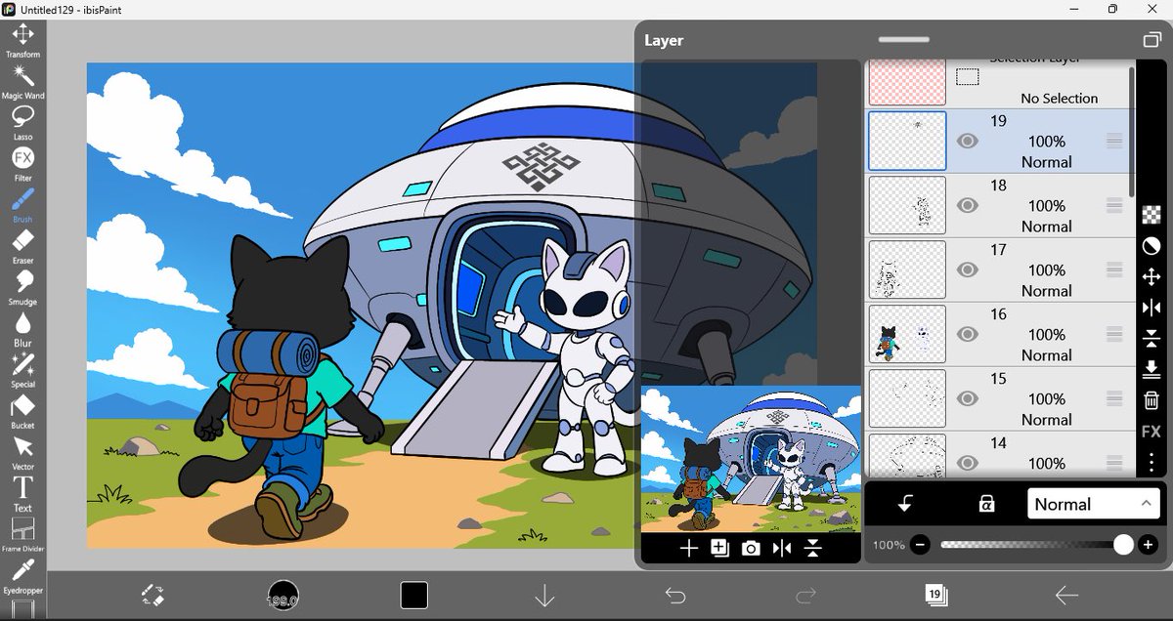Viewport: 1173px width, 621px height.
Task: Add a new layer with plus icon
Action: click(x=688, y=549)
